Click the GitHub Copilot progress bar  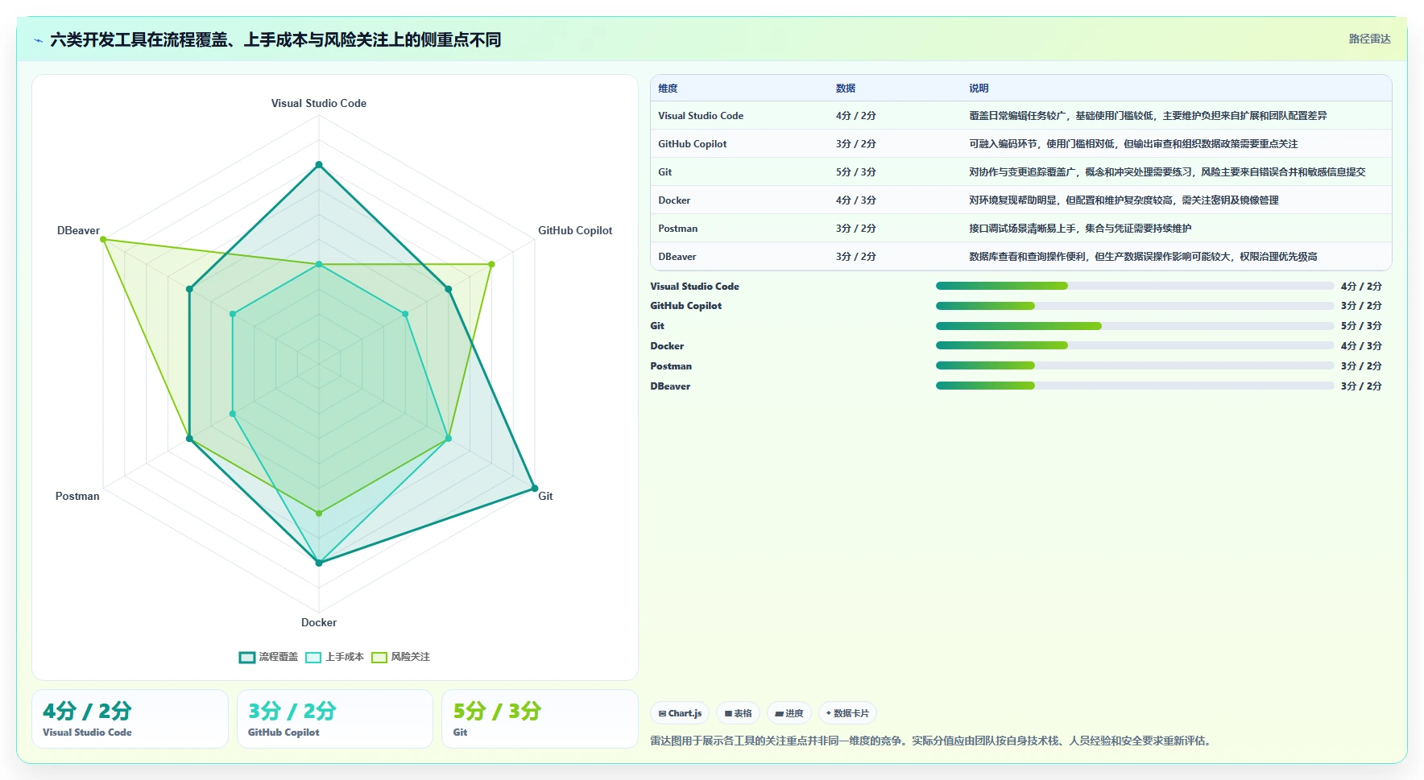(1135, 306)
